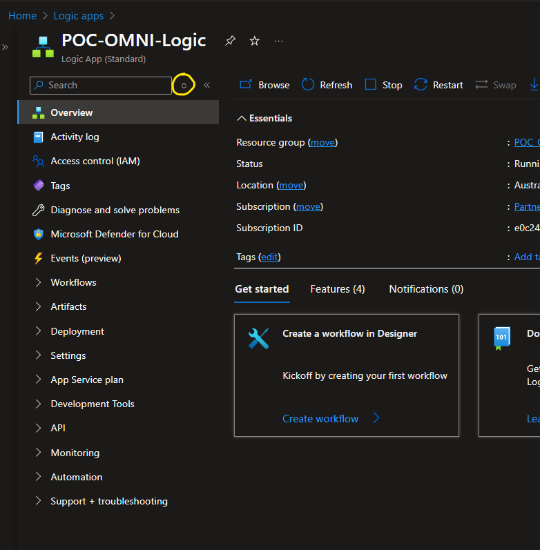Switch to the Get started tab
The height and width of the screenshot is (550, 540).
click(262, 289)
